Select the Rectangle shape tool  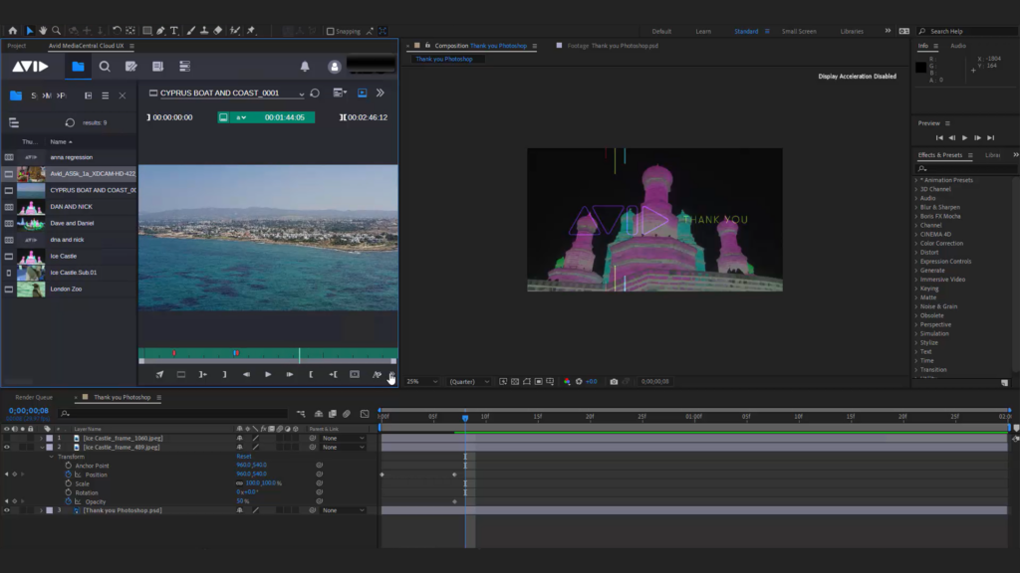click(147, 31)
